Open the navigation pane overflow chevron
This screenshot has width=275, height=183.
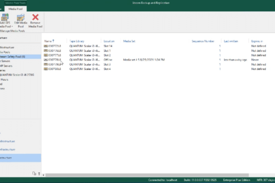[x=39, y=174]
